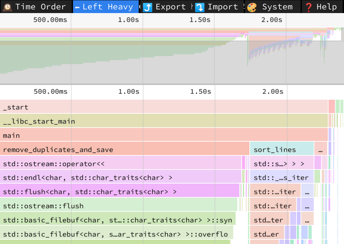The height and width of the screenshot is (244, 344).
Task: Select the std::basic_filebuf sync frame
Action: pos(117,220)
